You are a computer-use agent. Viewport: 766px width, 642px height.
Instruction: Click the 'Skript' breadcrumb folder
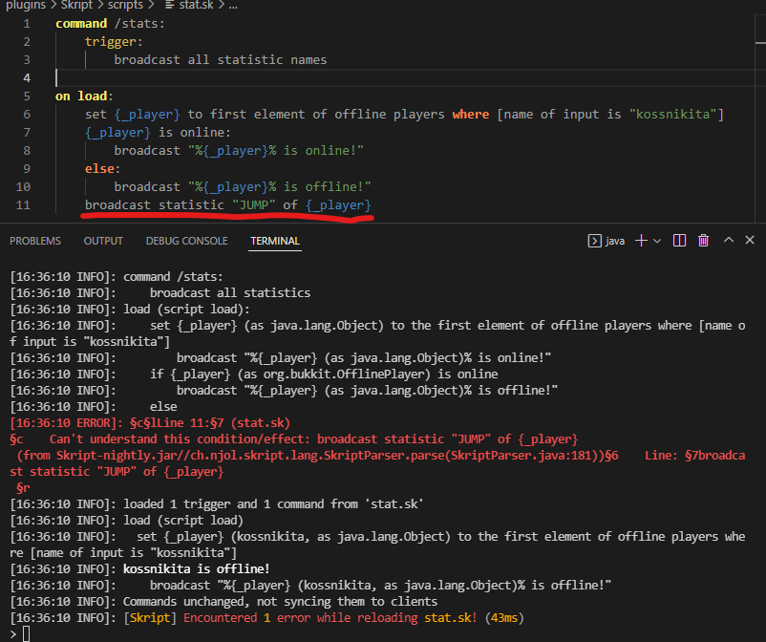[76, 5]
